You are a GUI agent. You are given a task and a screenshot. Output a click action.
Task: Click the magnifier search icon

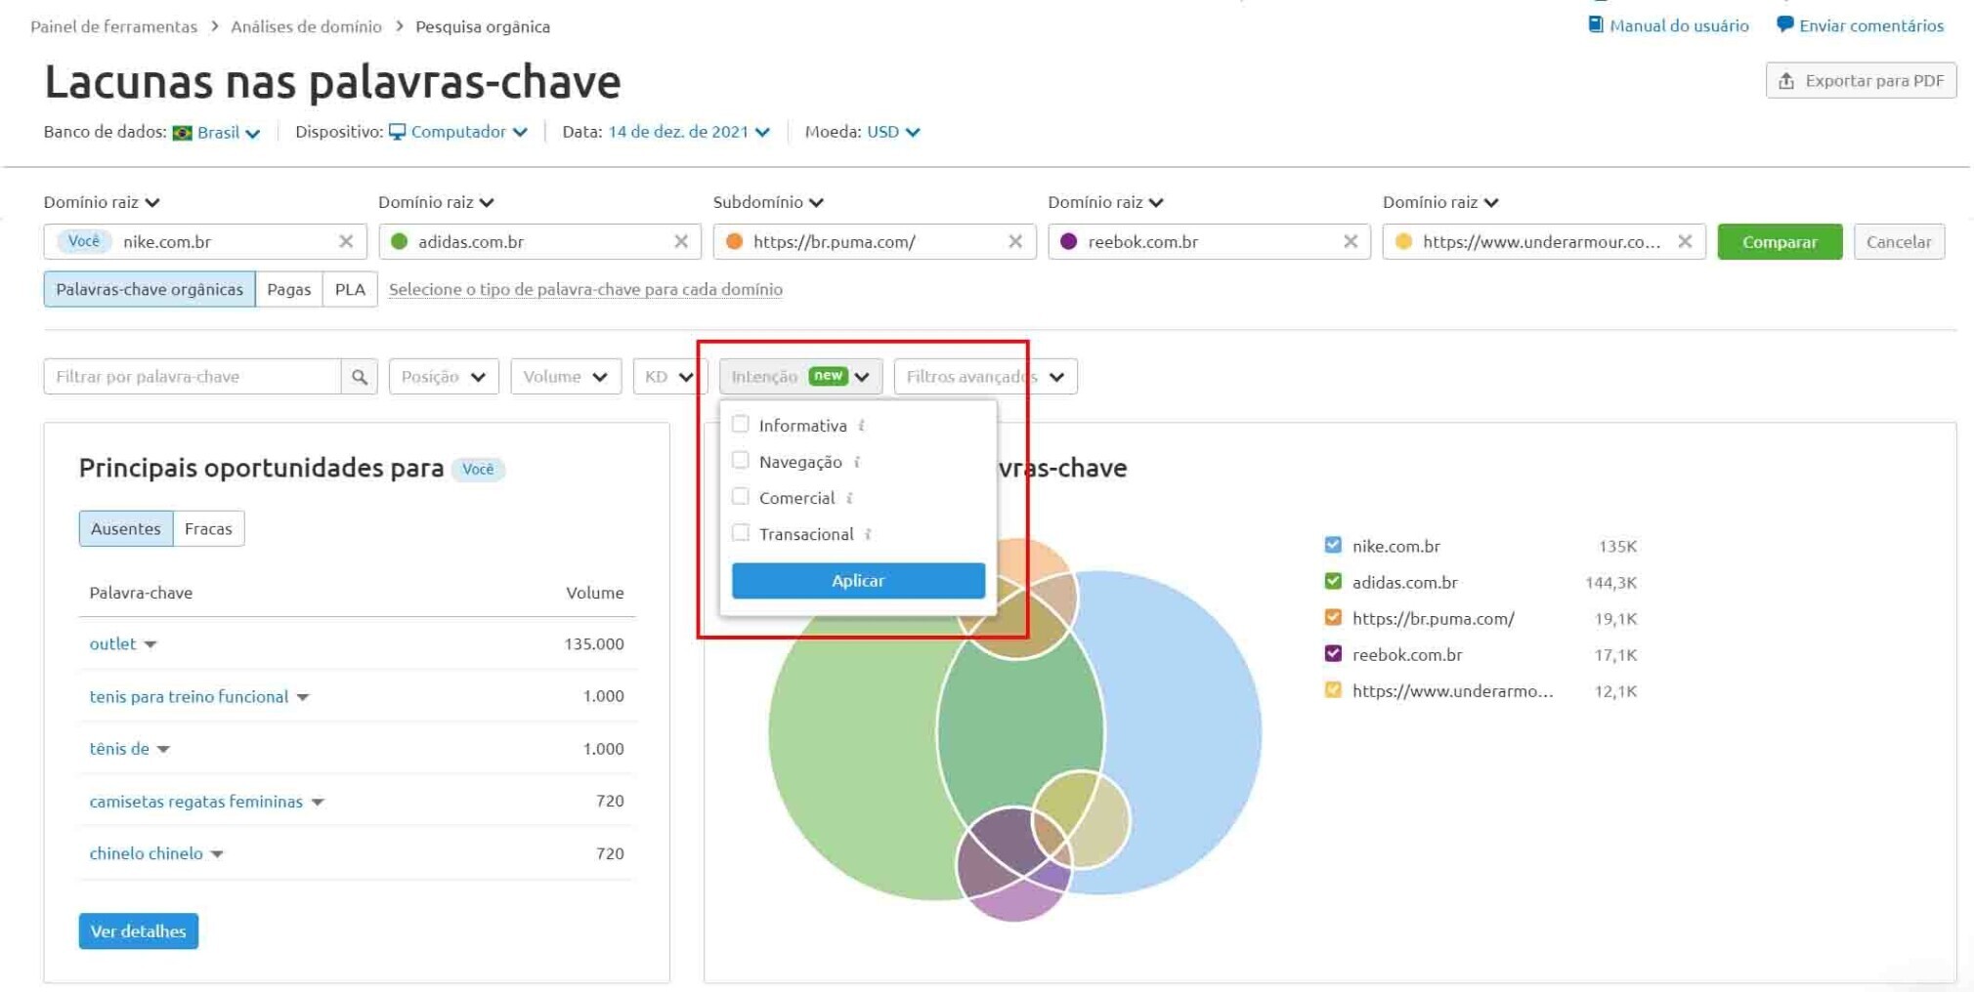click(x=359, y=377)
